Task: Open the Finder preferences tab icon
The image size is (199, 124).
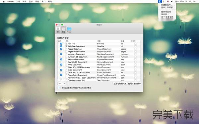Action: 69,30
